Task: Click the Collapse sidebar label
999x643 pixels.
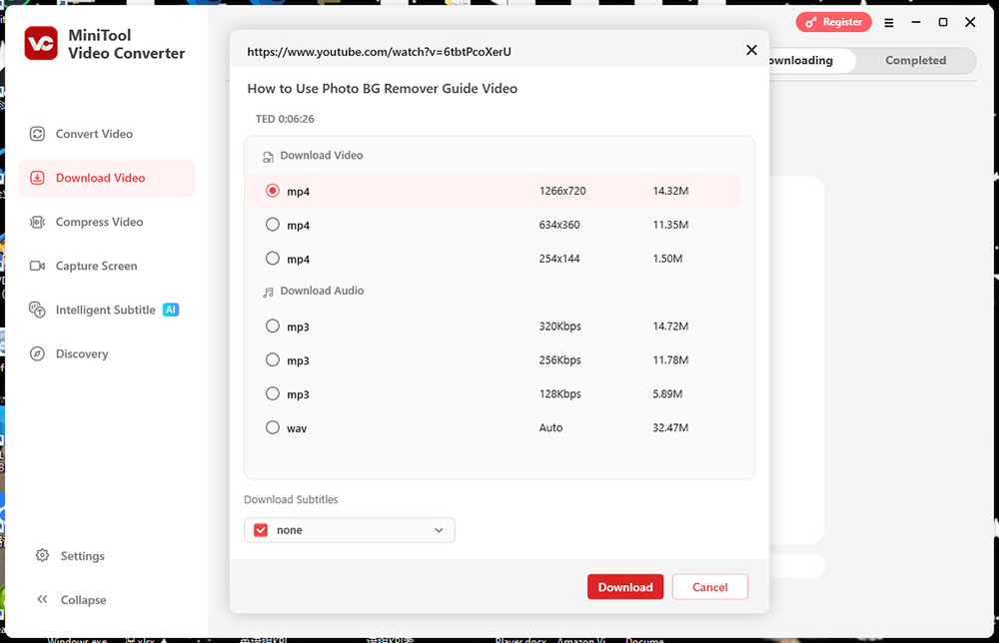Action: 84,600
